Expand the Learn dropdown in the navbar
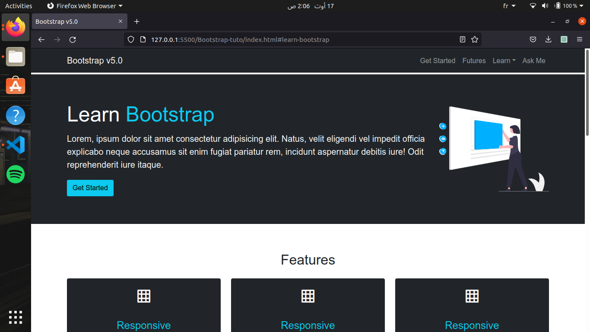Screen dimensions: 590x332 tap(504, 61)
